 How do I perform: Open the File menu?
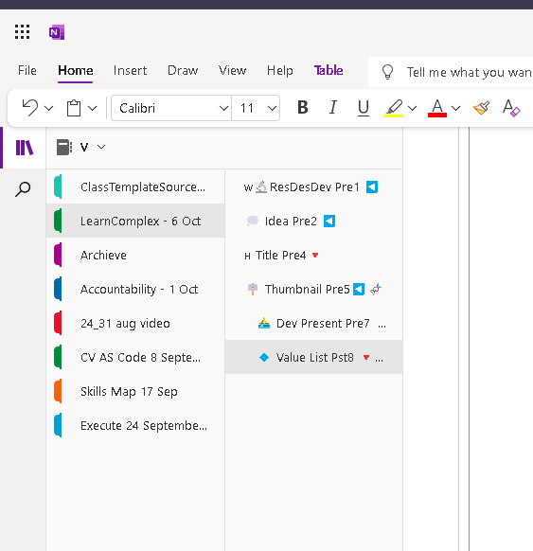pos(27,70)
